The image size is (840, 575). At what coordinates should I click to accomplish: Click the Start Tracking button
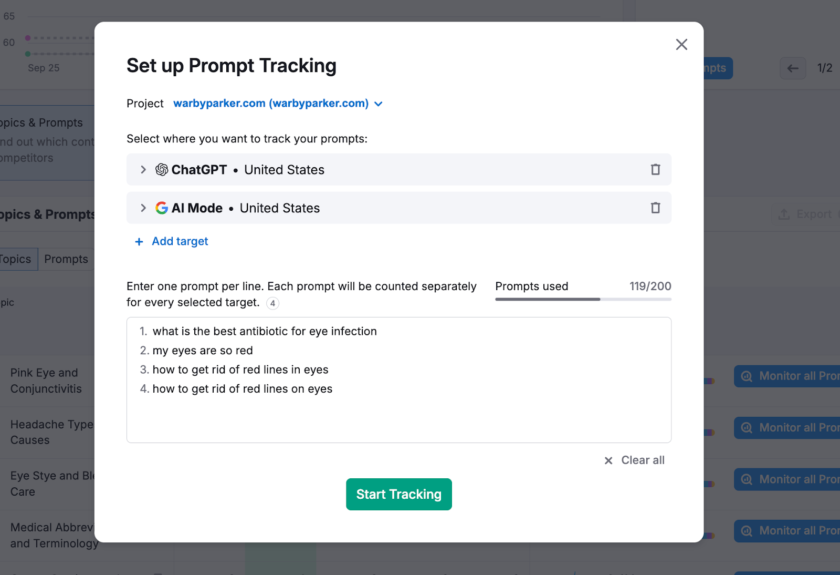tap(398, 494)
